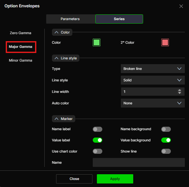Collapse the Color section
Image resolution: width=189 pixels, height=187 pixels.
point(62,32)
